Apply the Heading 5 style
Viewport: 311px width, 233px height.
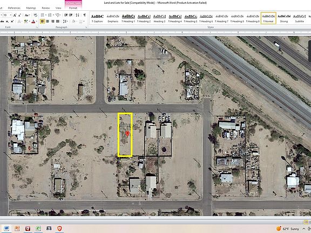tap(191, 18)
